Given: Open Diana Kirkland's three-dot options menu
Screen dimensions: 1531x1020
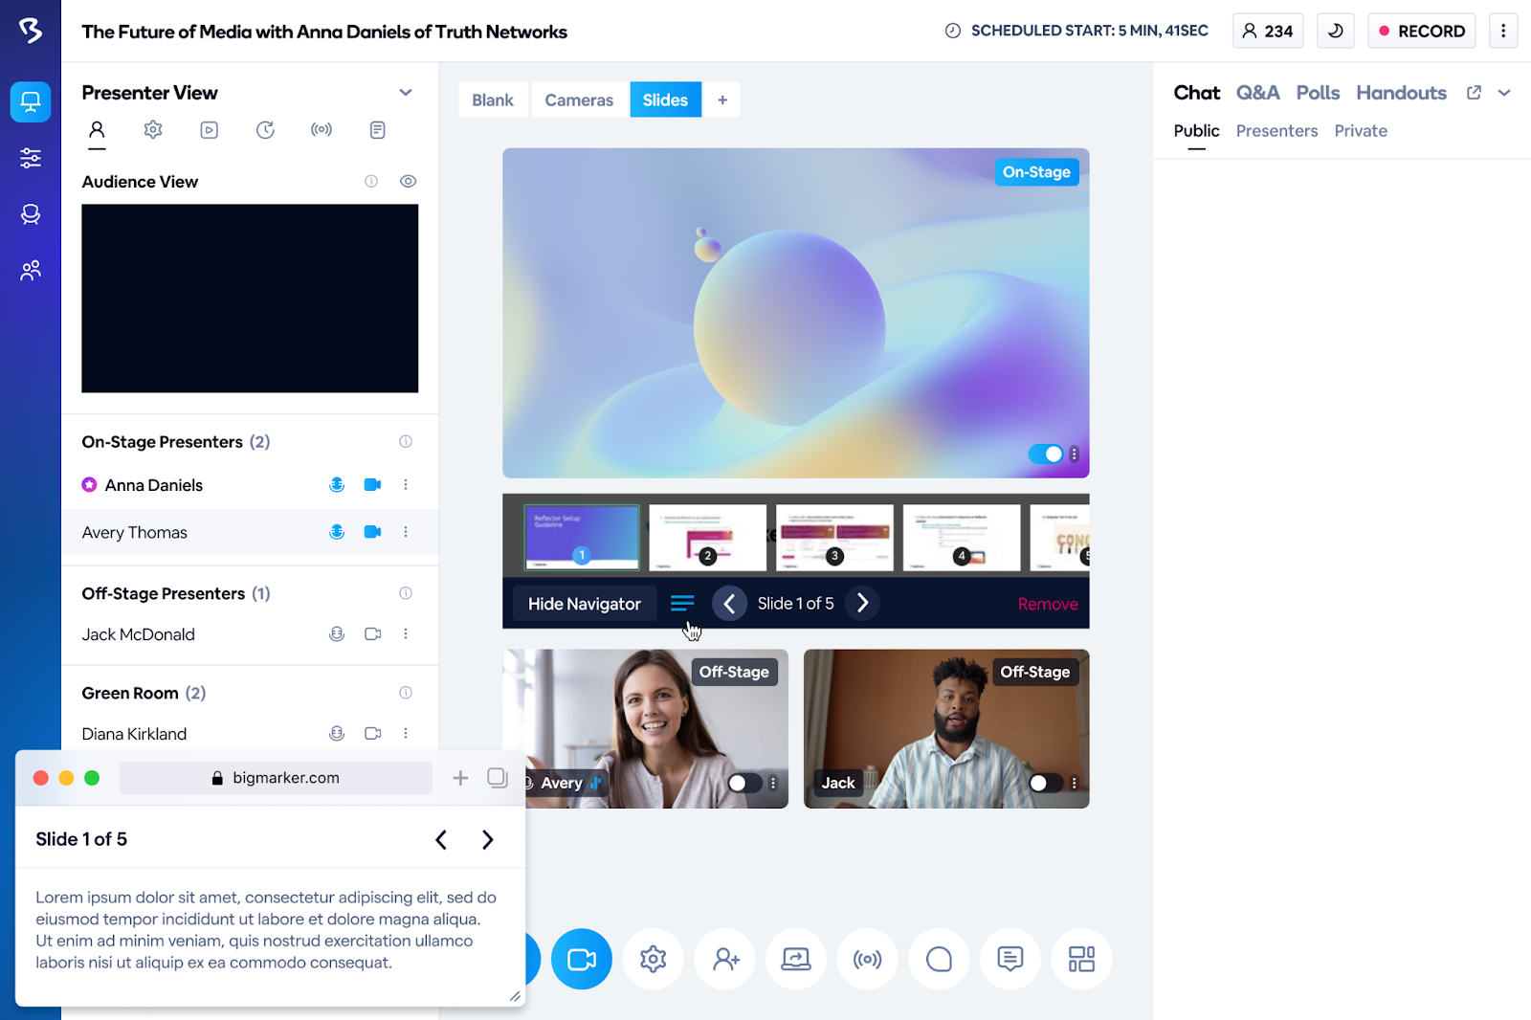Looking at the screenshot, I should 406,733.
